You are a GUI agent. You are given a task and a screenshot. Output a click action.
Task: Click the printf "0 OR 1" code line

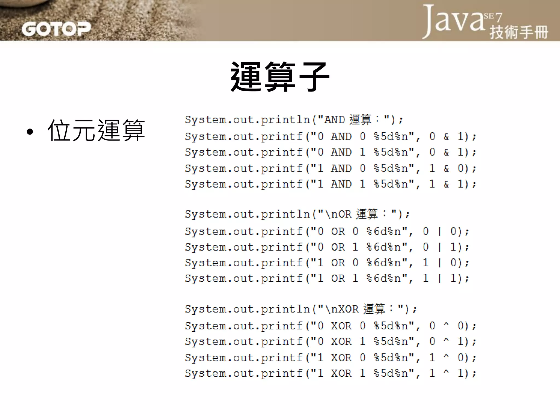[x=327, y=247]
